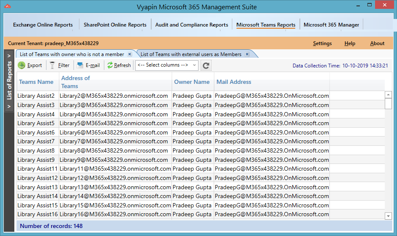The height and width of the screenshot is (236, 397).
Task: Click Pradeep Gupta in Library Assist7 row
Action: pos(192,141)
